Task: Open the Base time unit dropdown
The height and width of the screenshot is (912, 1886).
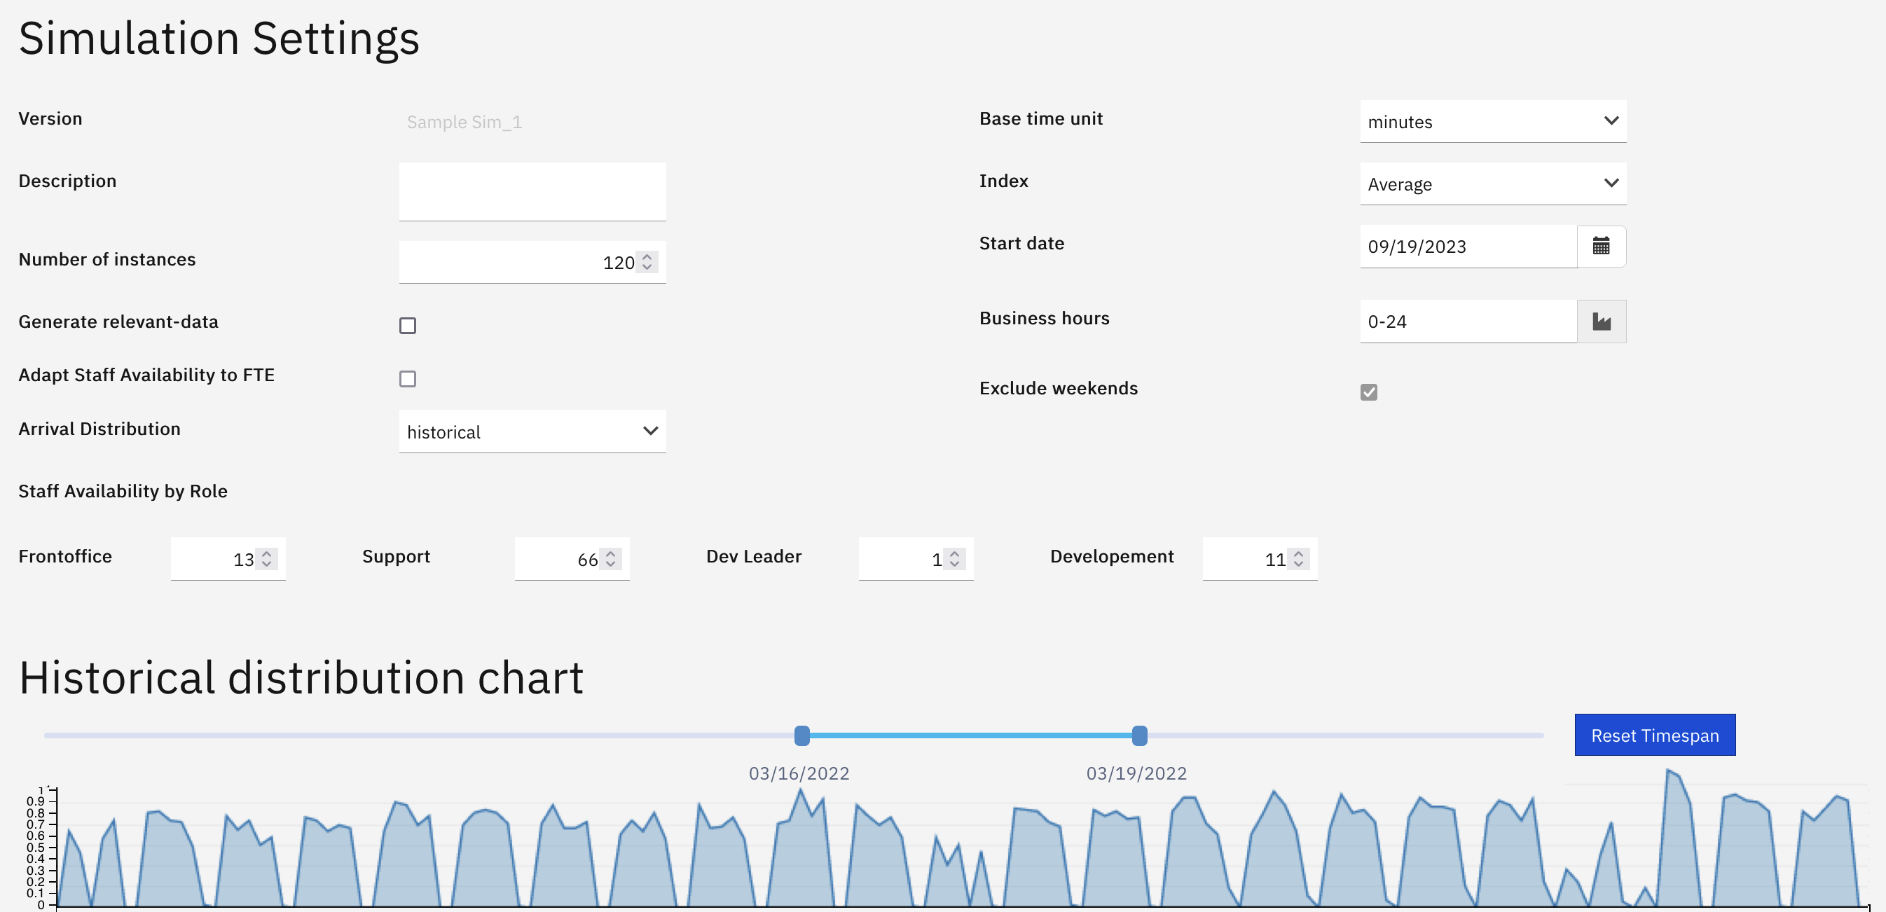Action: click(1492, 121)
